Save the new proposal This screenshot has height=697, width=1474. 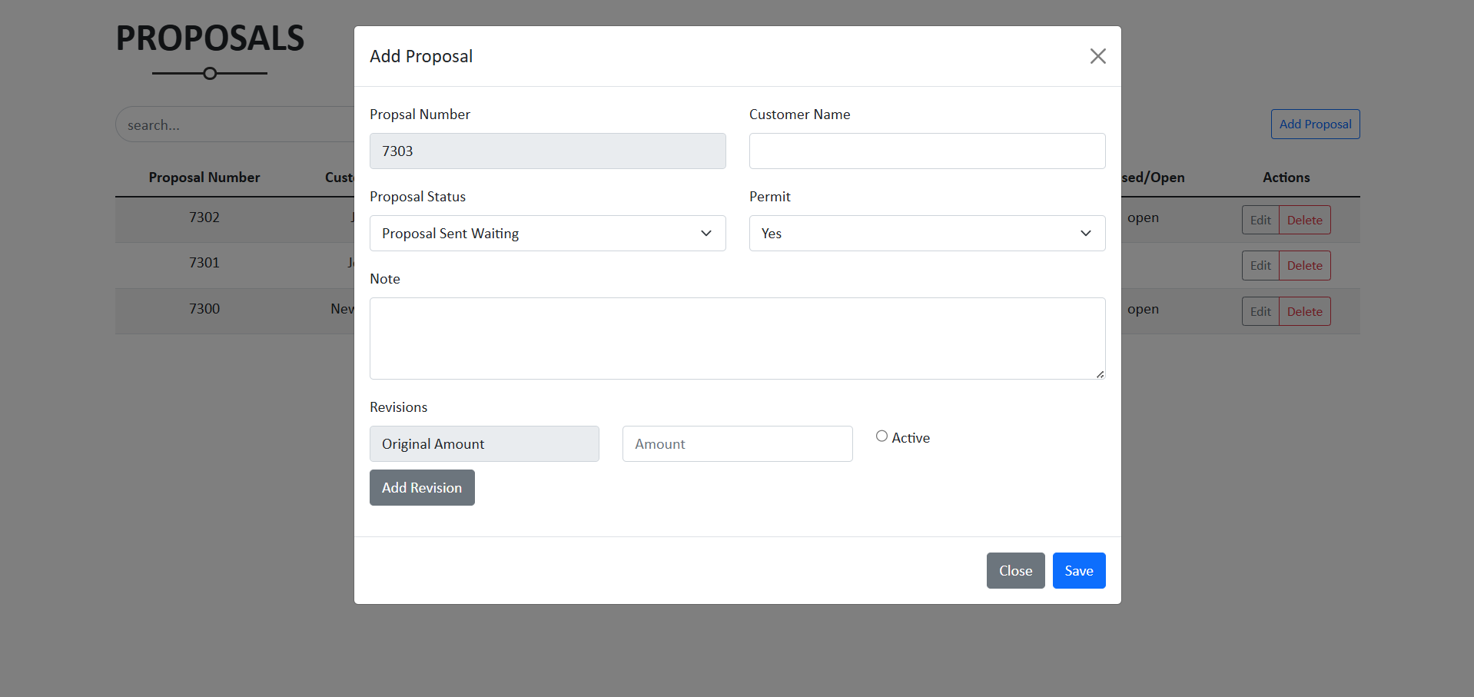coord(1078,571)
